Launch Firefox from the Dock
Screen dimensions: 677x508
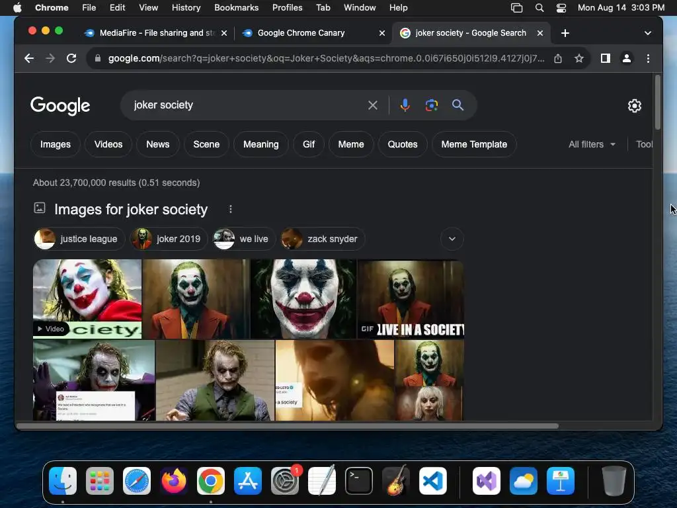pyautogui.click(x=174, y=481)
